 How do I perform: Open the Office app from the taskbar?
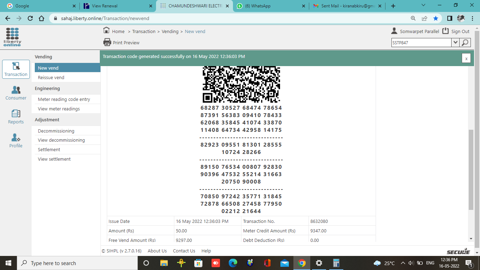click(267, 263)
